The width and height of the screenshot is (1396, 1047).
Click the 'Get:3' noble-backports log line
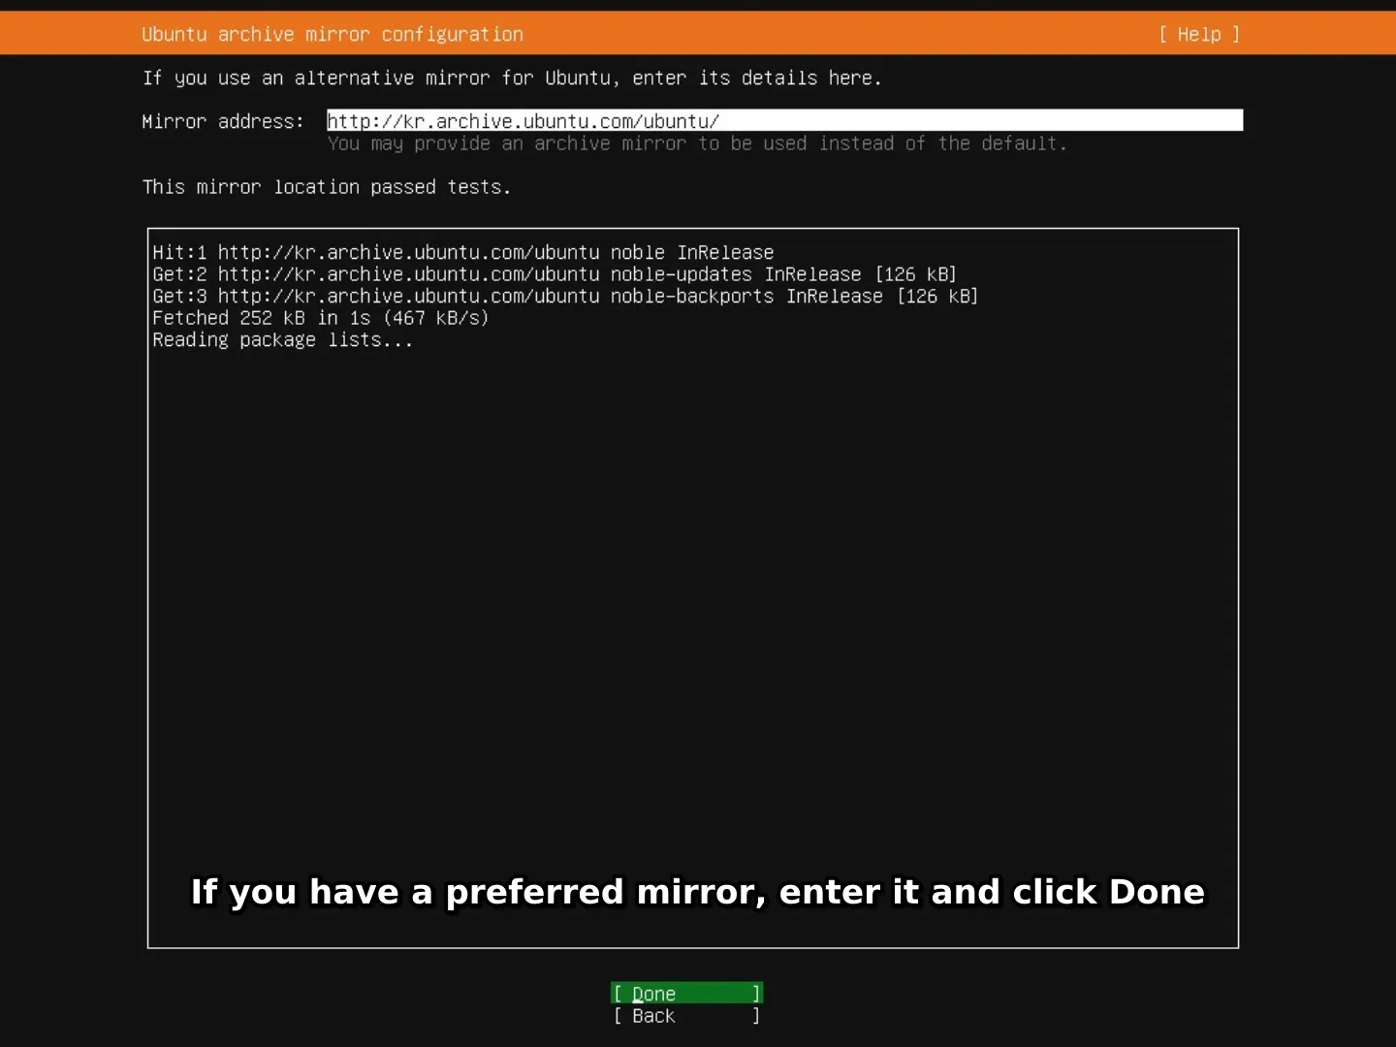[565, 296]
